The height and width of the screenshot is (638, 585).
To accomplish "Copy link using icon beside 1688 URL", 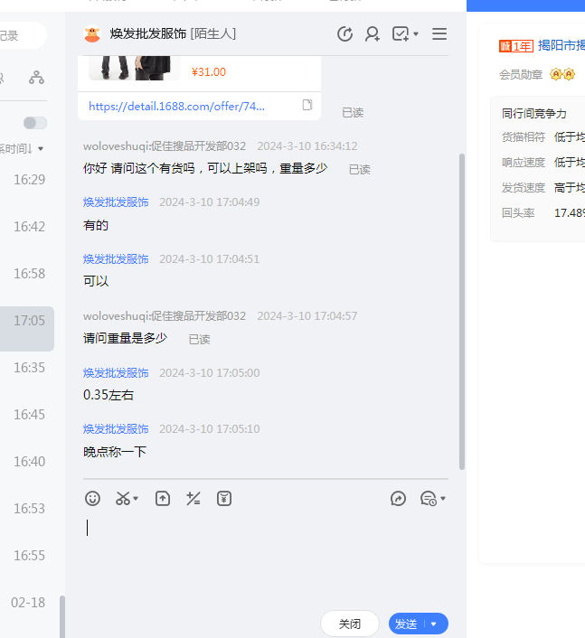I will pos(307,106).
